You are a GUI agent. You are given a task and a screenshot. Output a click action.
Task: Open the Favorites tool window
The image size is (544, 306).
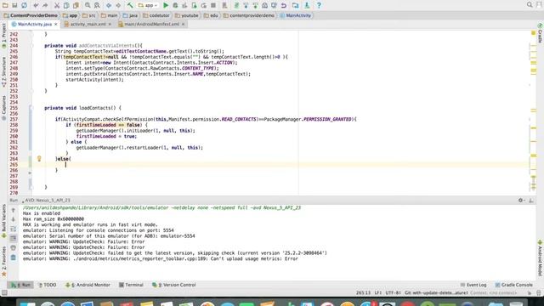click(x=3, y=261)
